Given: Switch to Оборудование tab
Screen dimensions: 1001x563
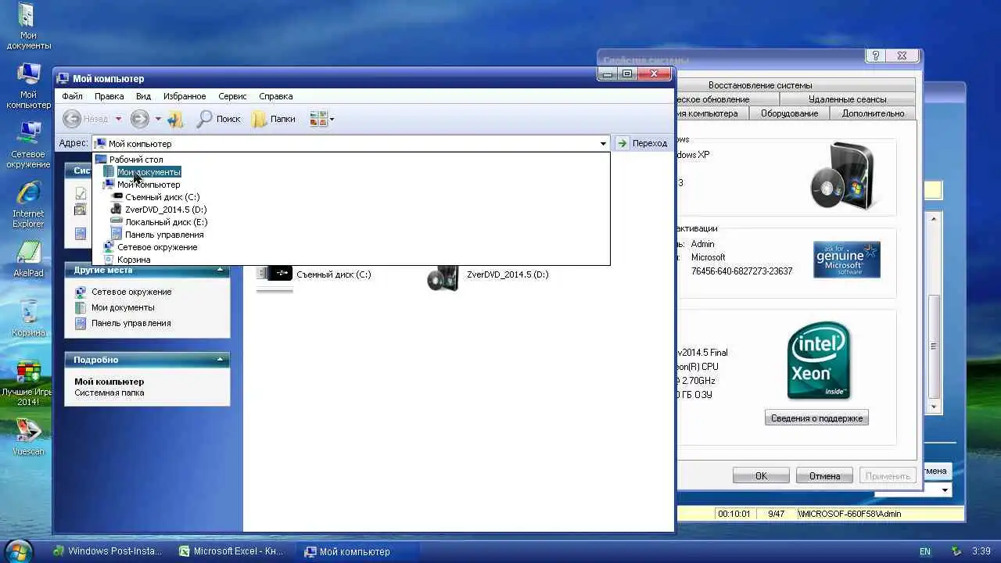Looking at the screenshot, I should 789,113.
